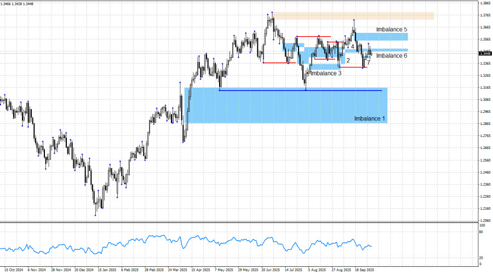Click the 1.3865 price axis label
Screen dimensions: 493x274
485,3
